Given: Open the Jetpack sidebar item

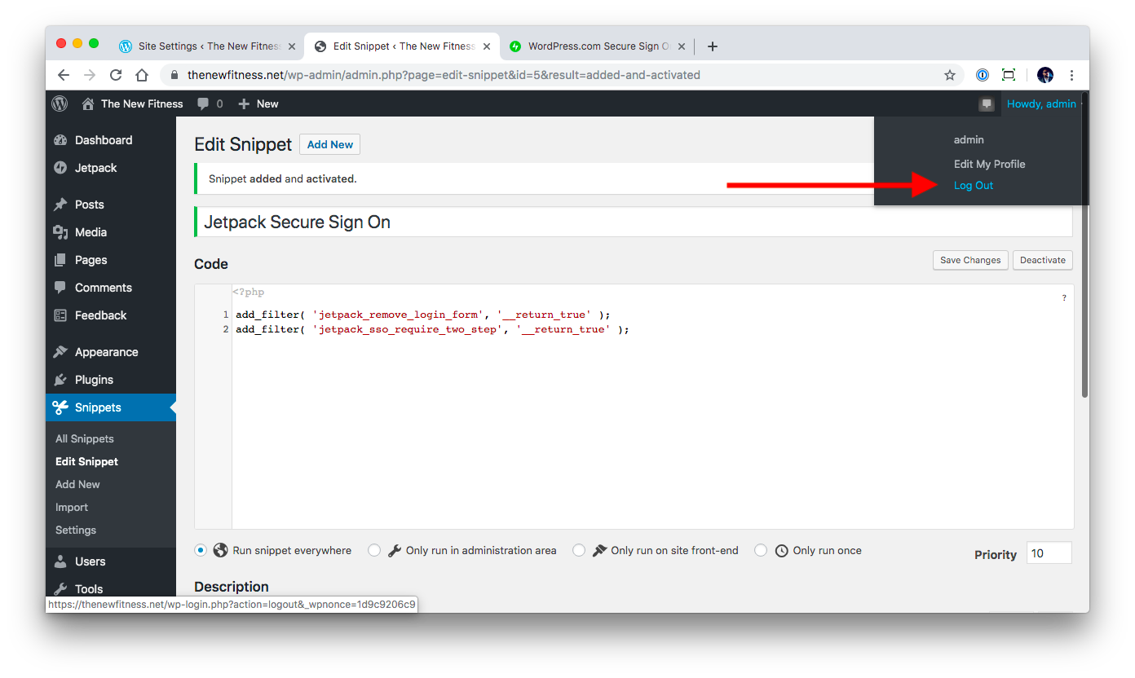Looking at the screenshot, I should coord(111,168).
